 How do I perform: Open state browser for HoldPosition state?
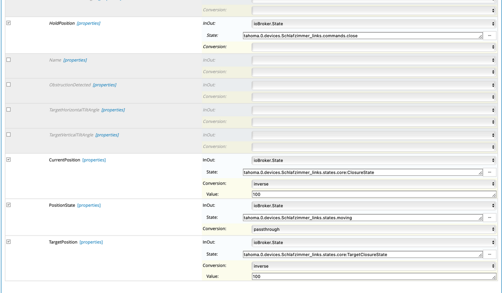coord(489,36)
